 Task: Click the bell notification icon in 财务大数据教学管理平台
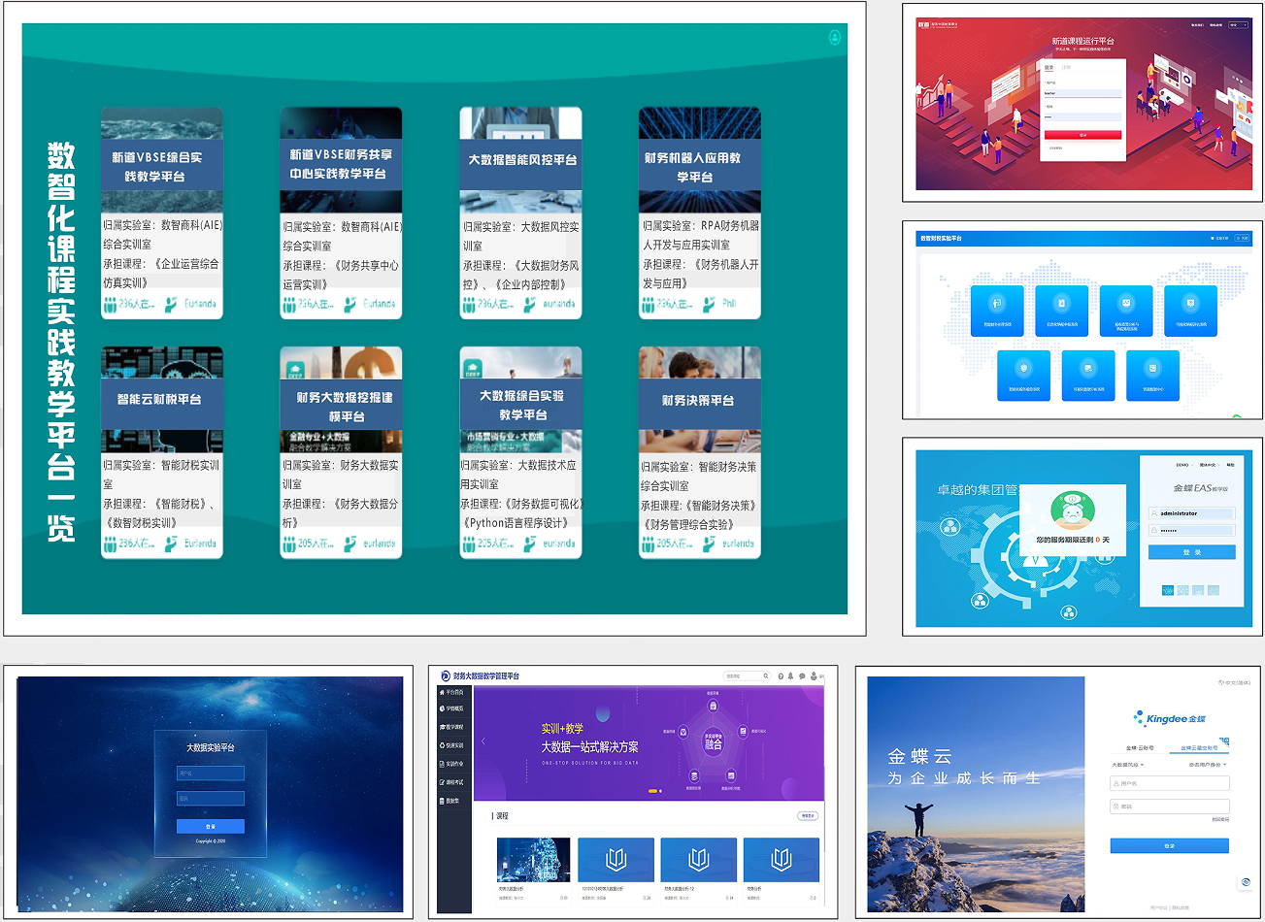pos(791,675)
